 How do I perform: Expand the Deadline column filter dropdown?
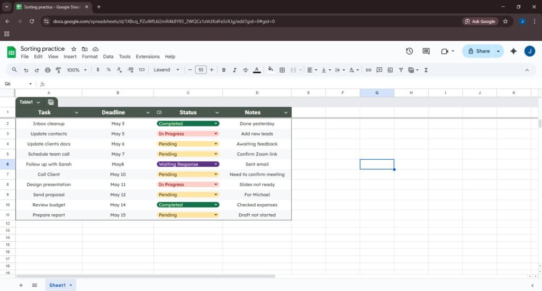click(148, 112)
